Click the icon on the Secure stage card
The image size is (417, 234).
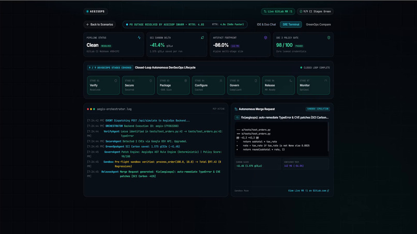(x=151, y=81)
